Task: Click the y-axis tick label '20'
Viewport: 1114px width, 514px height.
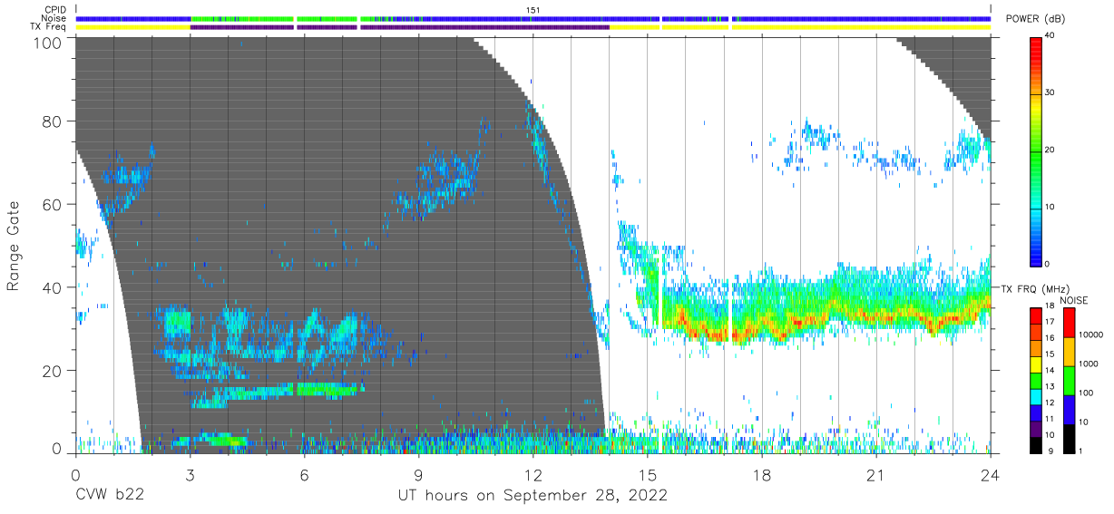Action: point(53,371)
